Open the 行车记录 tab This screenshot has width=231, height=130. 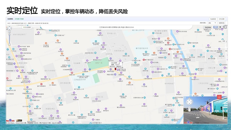tap(221, 19)
